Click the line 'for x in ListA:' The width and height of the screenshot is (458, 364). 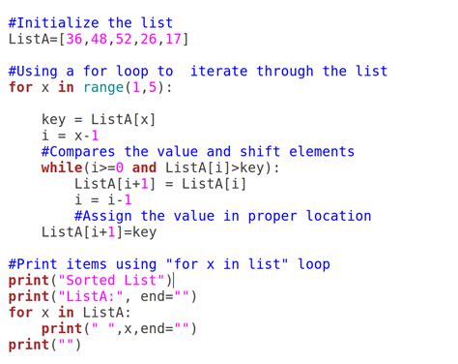click(x=70, y=313)
